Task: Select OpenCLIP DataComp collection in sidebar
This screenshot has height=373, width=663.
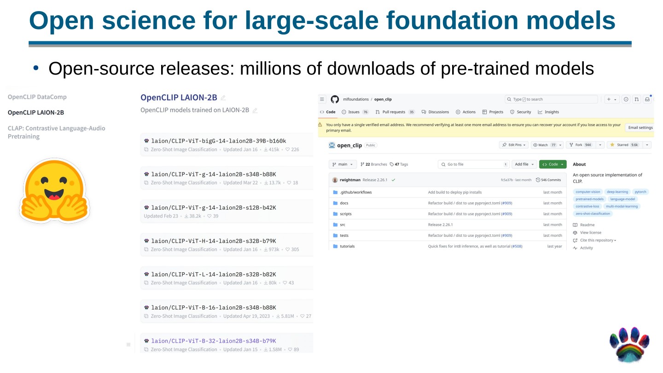Action: click(37, 97)
